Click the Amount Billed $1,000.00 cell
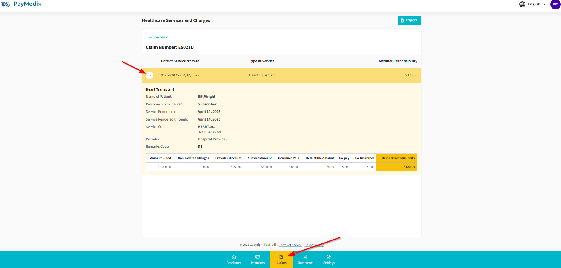 tap(164, 167)
